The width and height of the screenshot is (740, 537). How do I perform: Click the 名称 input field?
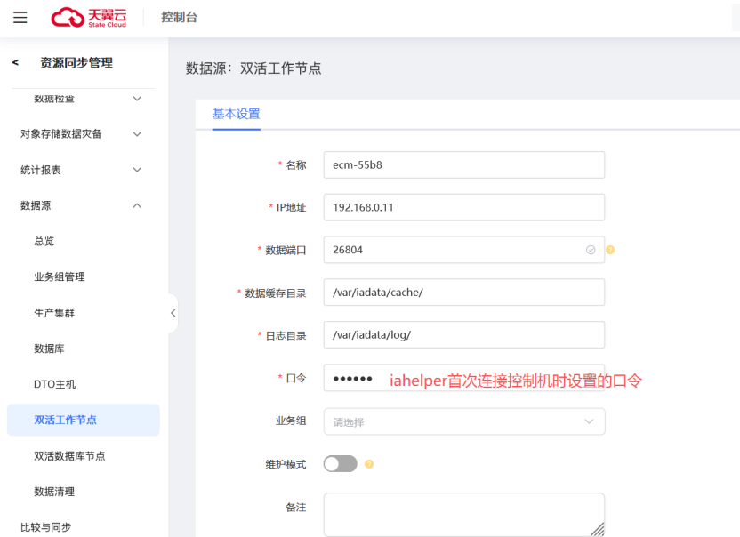(463, 164)
